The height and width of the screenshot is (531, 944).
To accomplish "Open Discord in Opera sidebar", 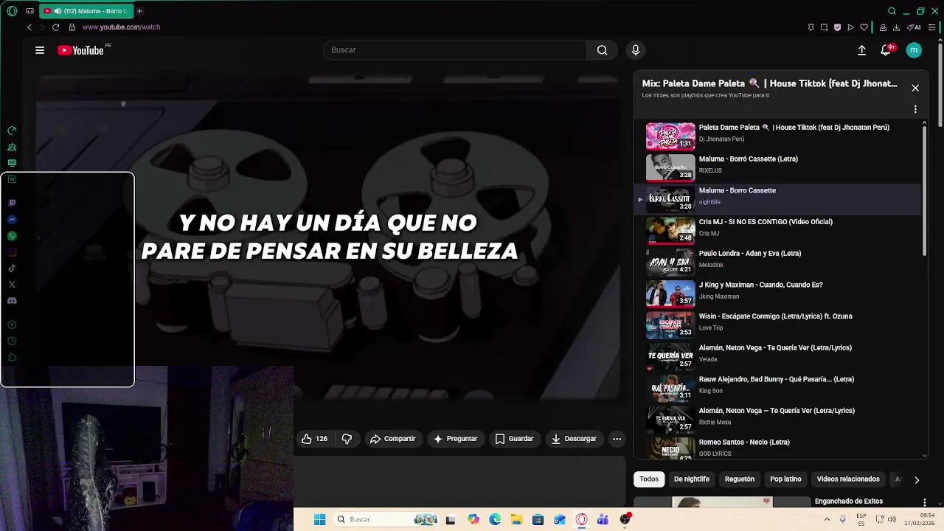I will click(12, 301).
